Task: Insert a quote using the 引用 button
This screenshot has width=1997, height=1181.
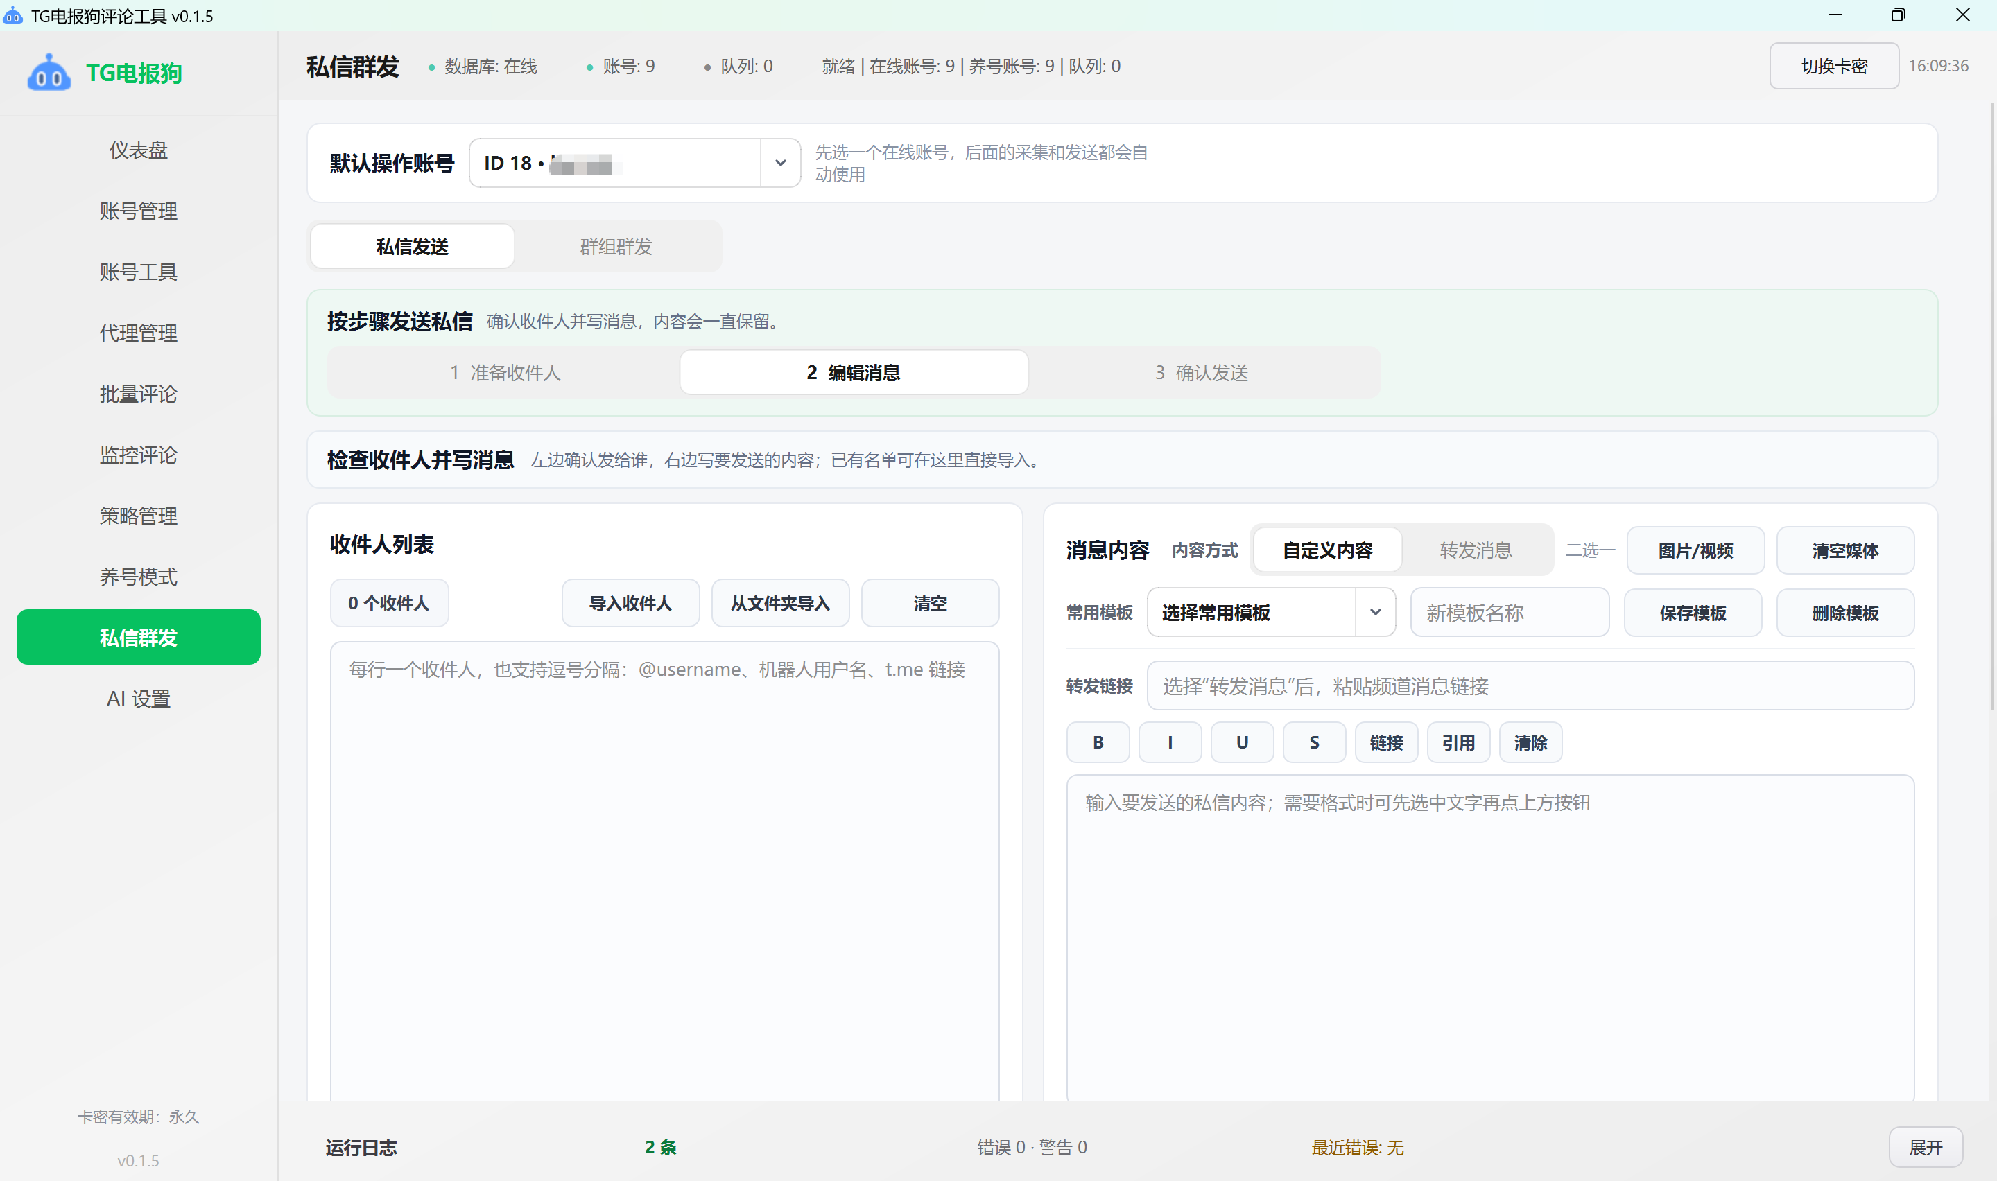Action: [1458, 742]
